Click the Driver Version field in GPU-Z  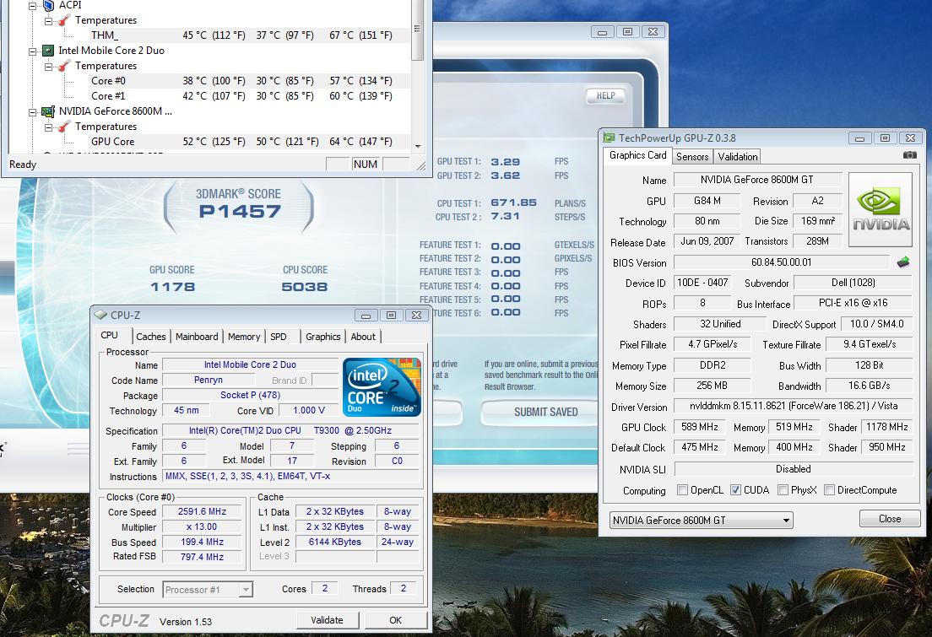coord(794,406)
